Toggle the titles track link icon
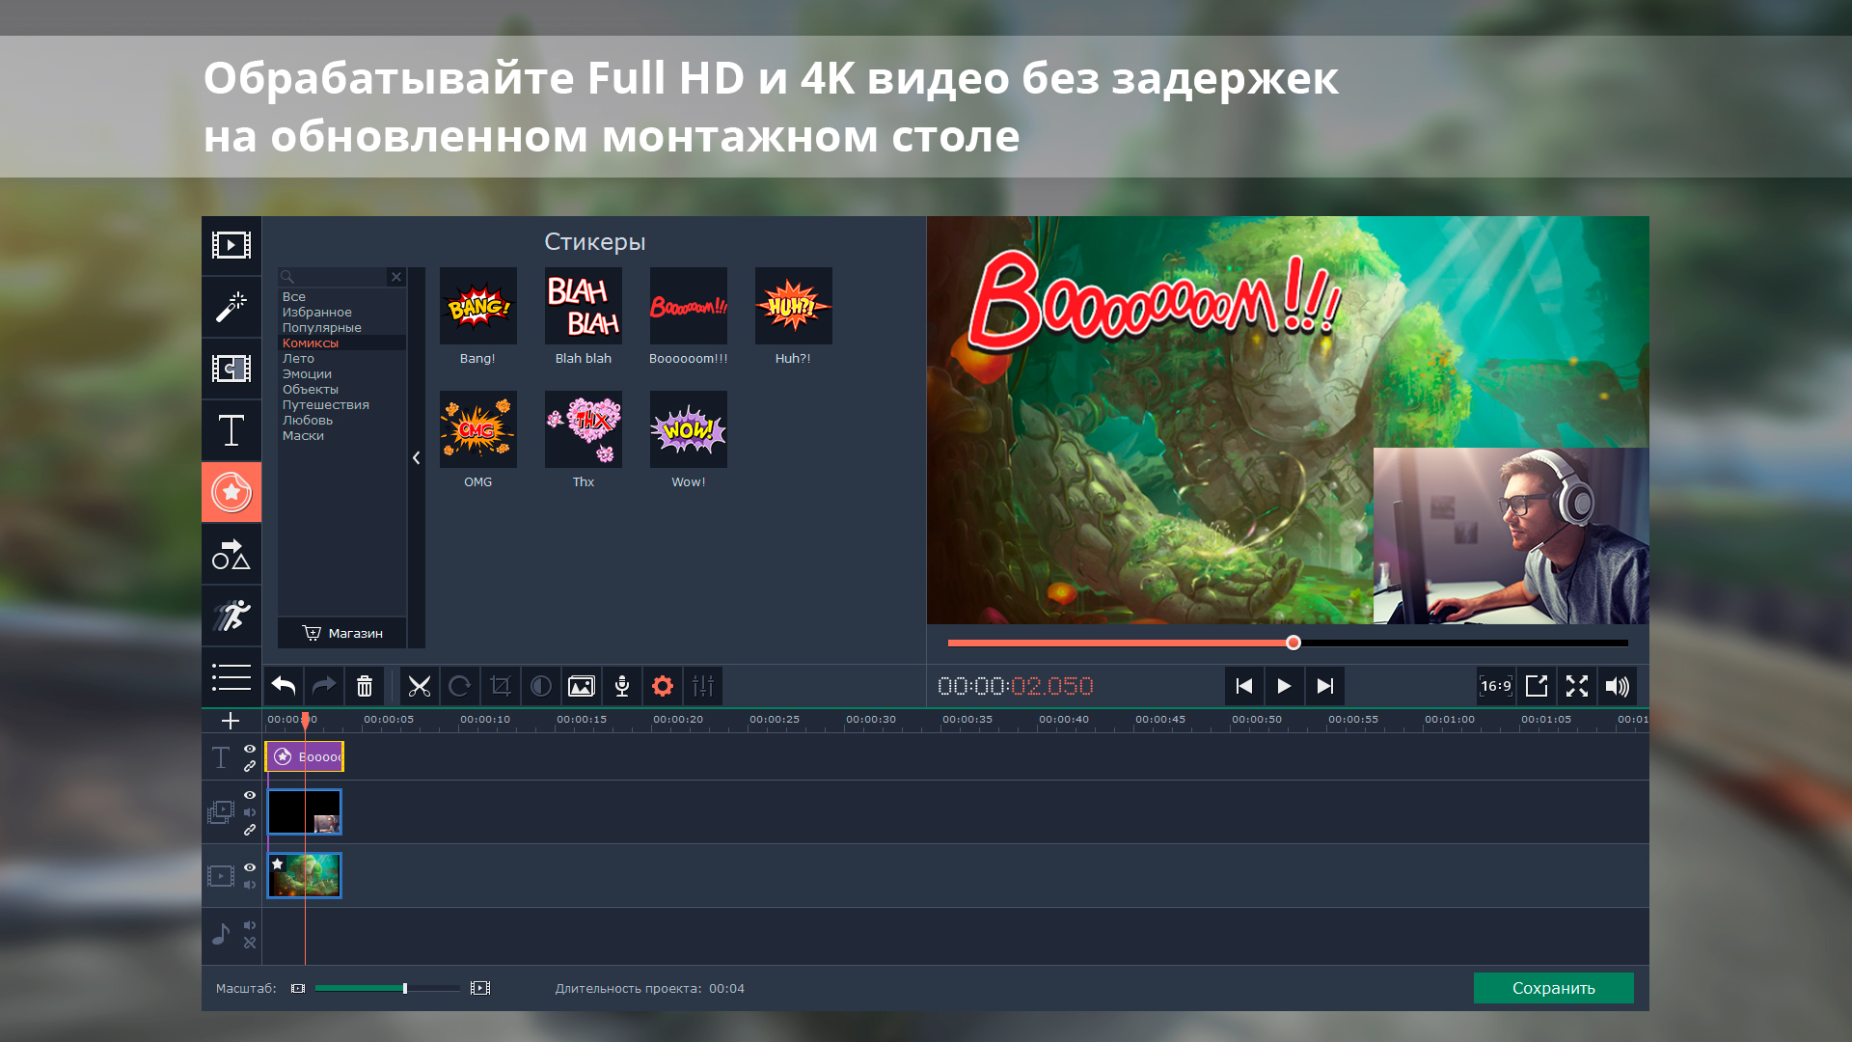This screenshot has width=1852, height=1042. coord(250,766)
